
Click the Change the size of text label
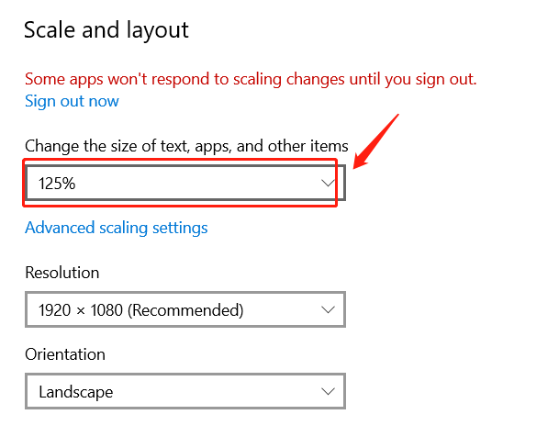(x=186, y=146)
